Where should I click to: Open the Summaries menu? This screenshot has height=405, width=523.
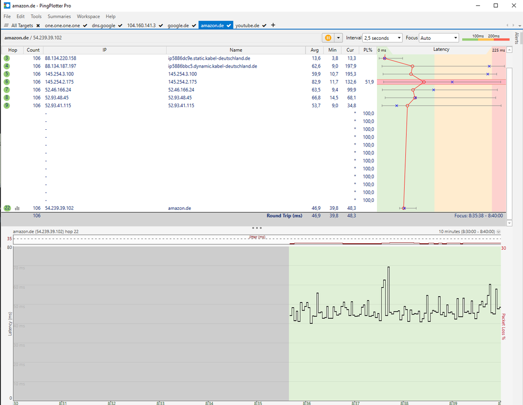[59, 16]
